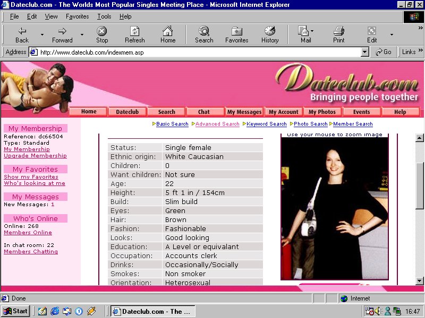Click the 16:47 taskbar clock
Screen dimensions: 425x318
413,312
